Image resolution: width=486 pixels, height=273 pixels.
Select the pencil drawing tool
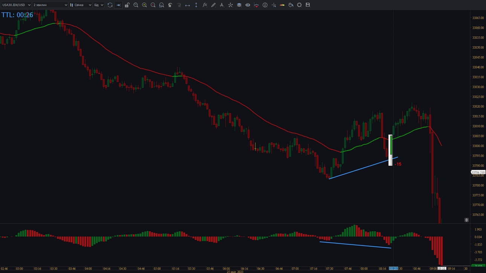[x=213, y=5]
